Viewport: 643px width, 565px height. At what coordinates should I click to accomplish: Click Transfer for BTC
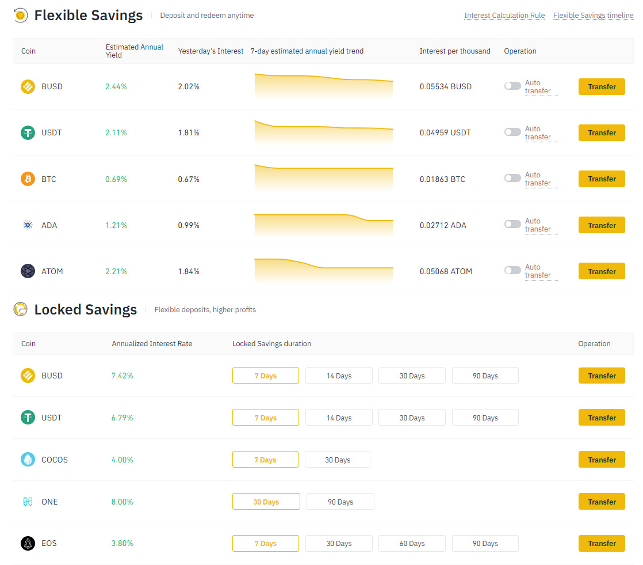pyautogui.click(x=602, y=179)
